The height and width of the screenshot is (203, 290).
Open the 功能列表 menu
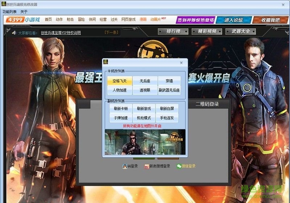pyautogui.click(x=10, y=12)
